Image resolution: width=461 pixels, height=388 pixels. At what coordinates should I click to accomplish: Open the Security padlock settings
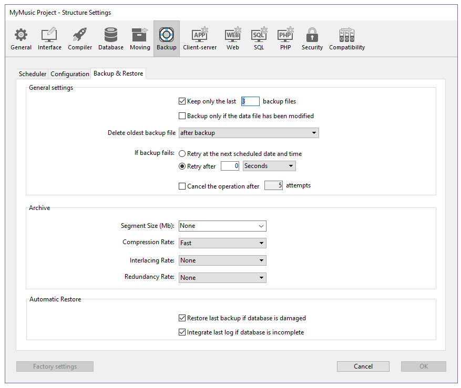click(312, 39)
